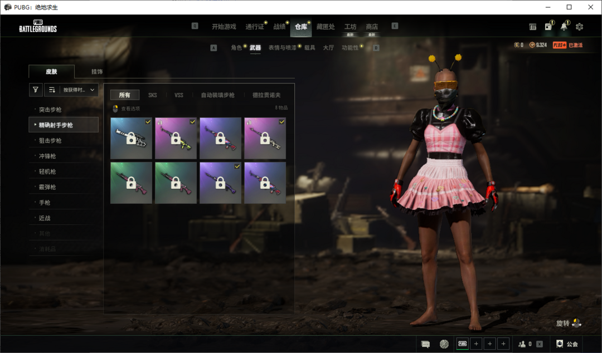Click the D key hint right of 功能性

coord(376,47)
